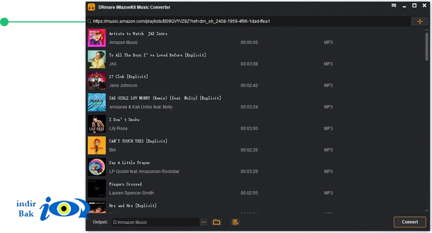Viewport: 432px width, 233px height.
Task: Click the D:\Amazon Music output path field
Action: 156,222
